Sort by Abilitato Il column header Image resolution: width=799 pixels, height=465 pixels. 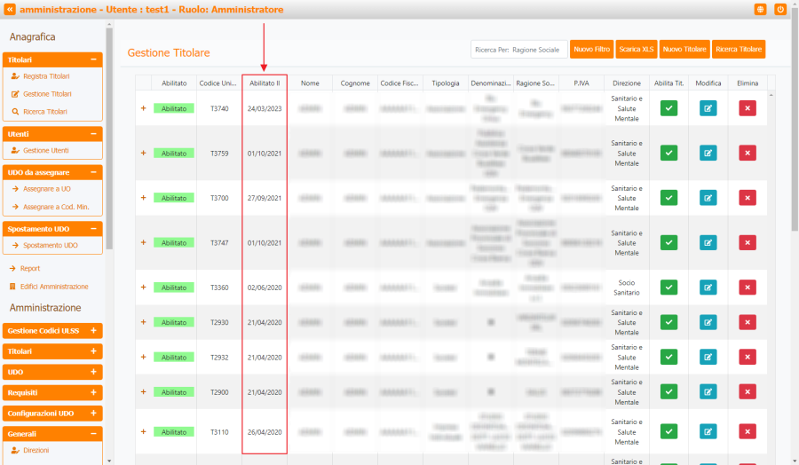pyautogui.click(x=265, y=83)
